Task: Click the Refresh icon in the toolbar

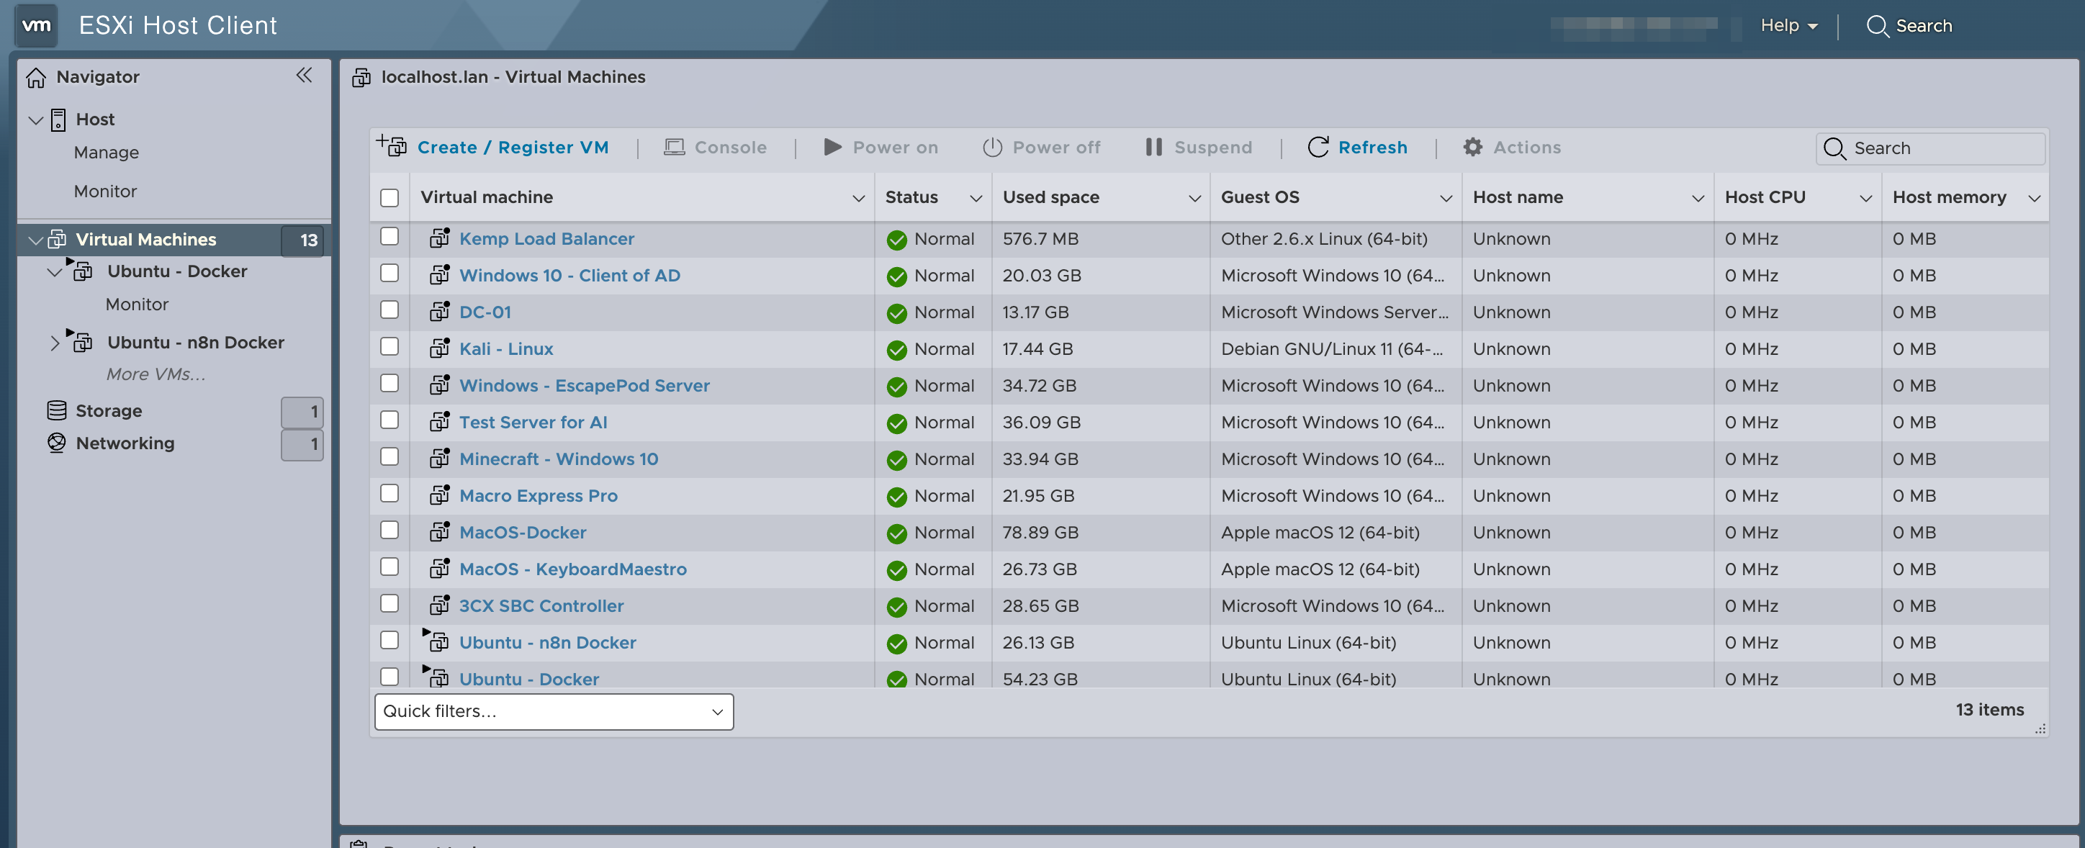Action: click(1318, 146)
